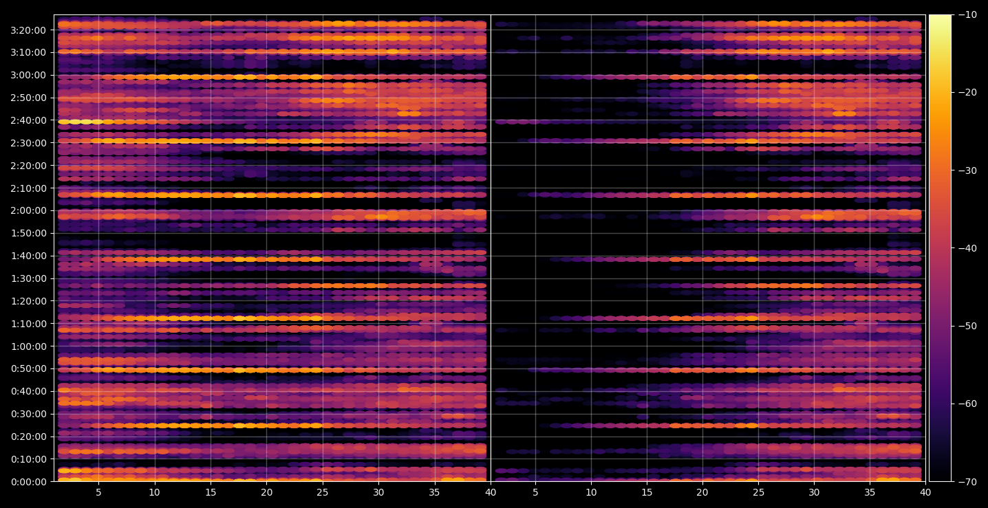Click the colorbar gradient scale
988x508 pixels.
click(940, 248)
